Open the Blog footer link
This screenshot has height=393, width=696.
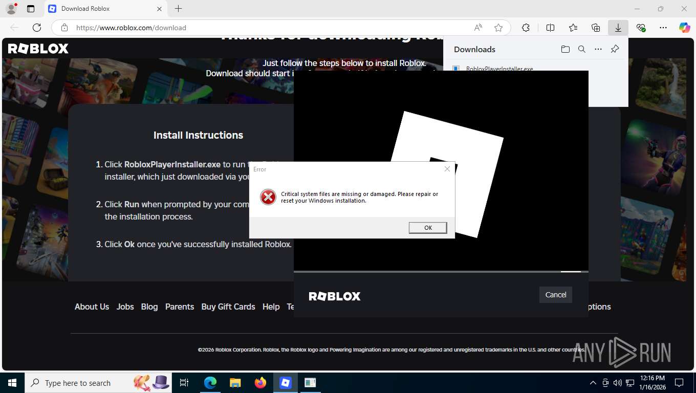[149, 307]
